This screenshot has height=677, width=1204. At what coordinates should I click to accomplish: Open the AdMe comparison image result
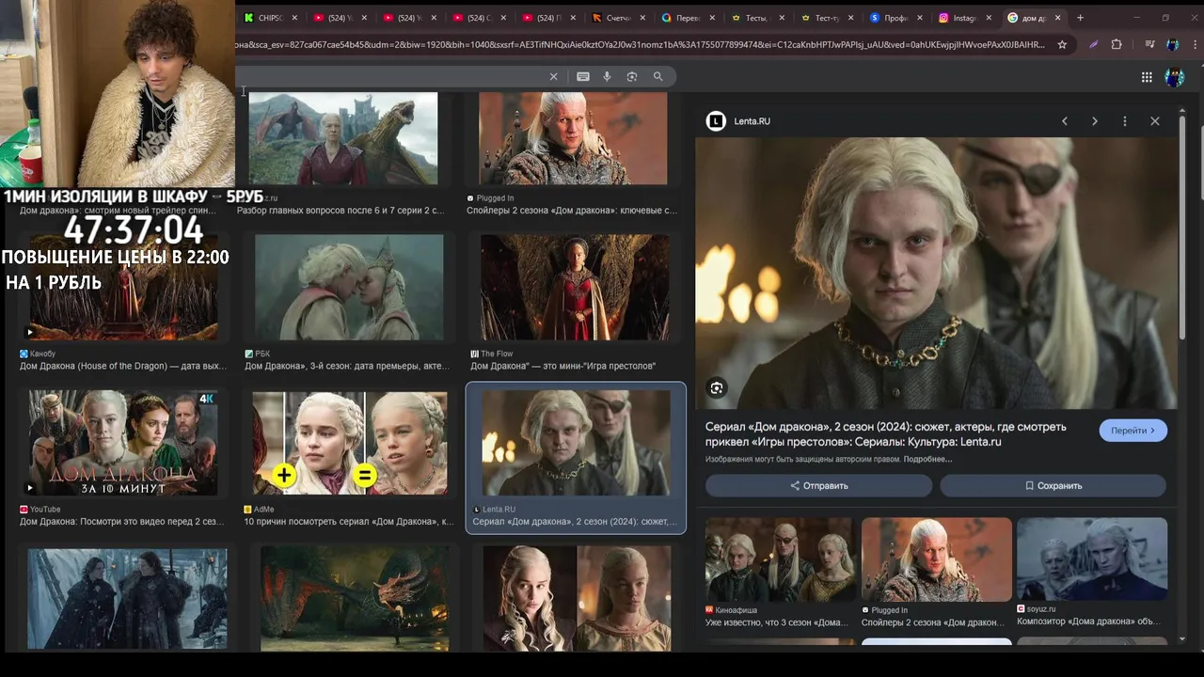[349, 443]
